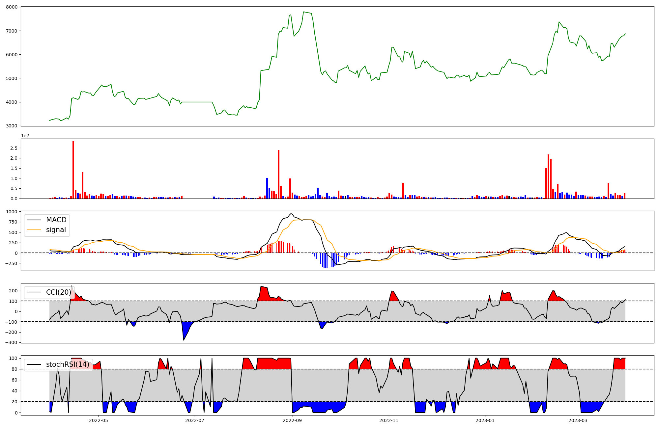
Task: Click the -300 CCI axis label
Action: [x=12, y=342]
